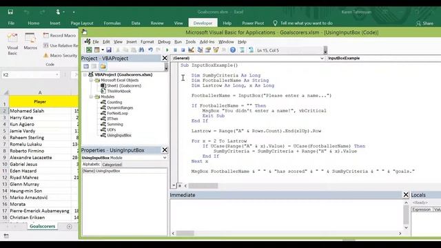Screen dimensions: 441x248
Task: Open Project Explorer toolbar icon
Action: click(x=200, y=50)
